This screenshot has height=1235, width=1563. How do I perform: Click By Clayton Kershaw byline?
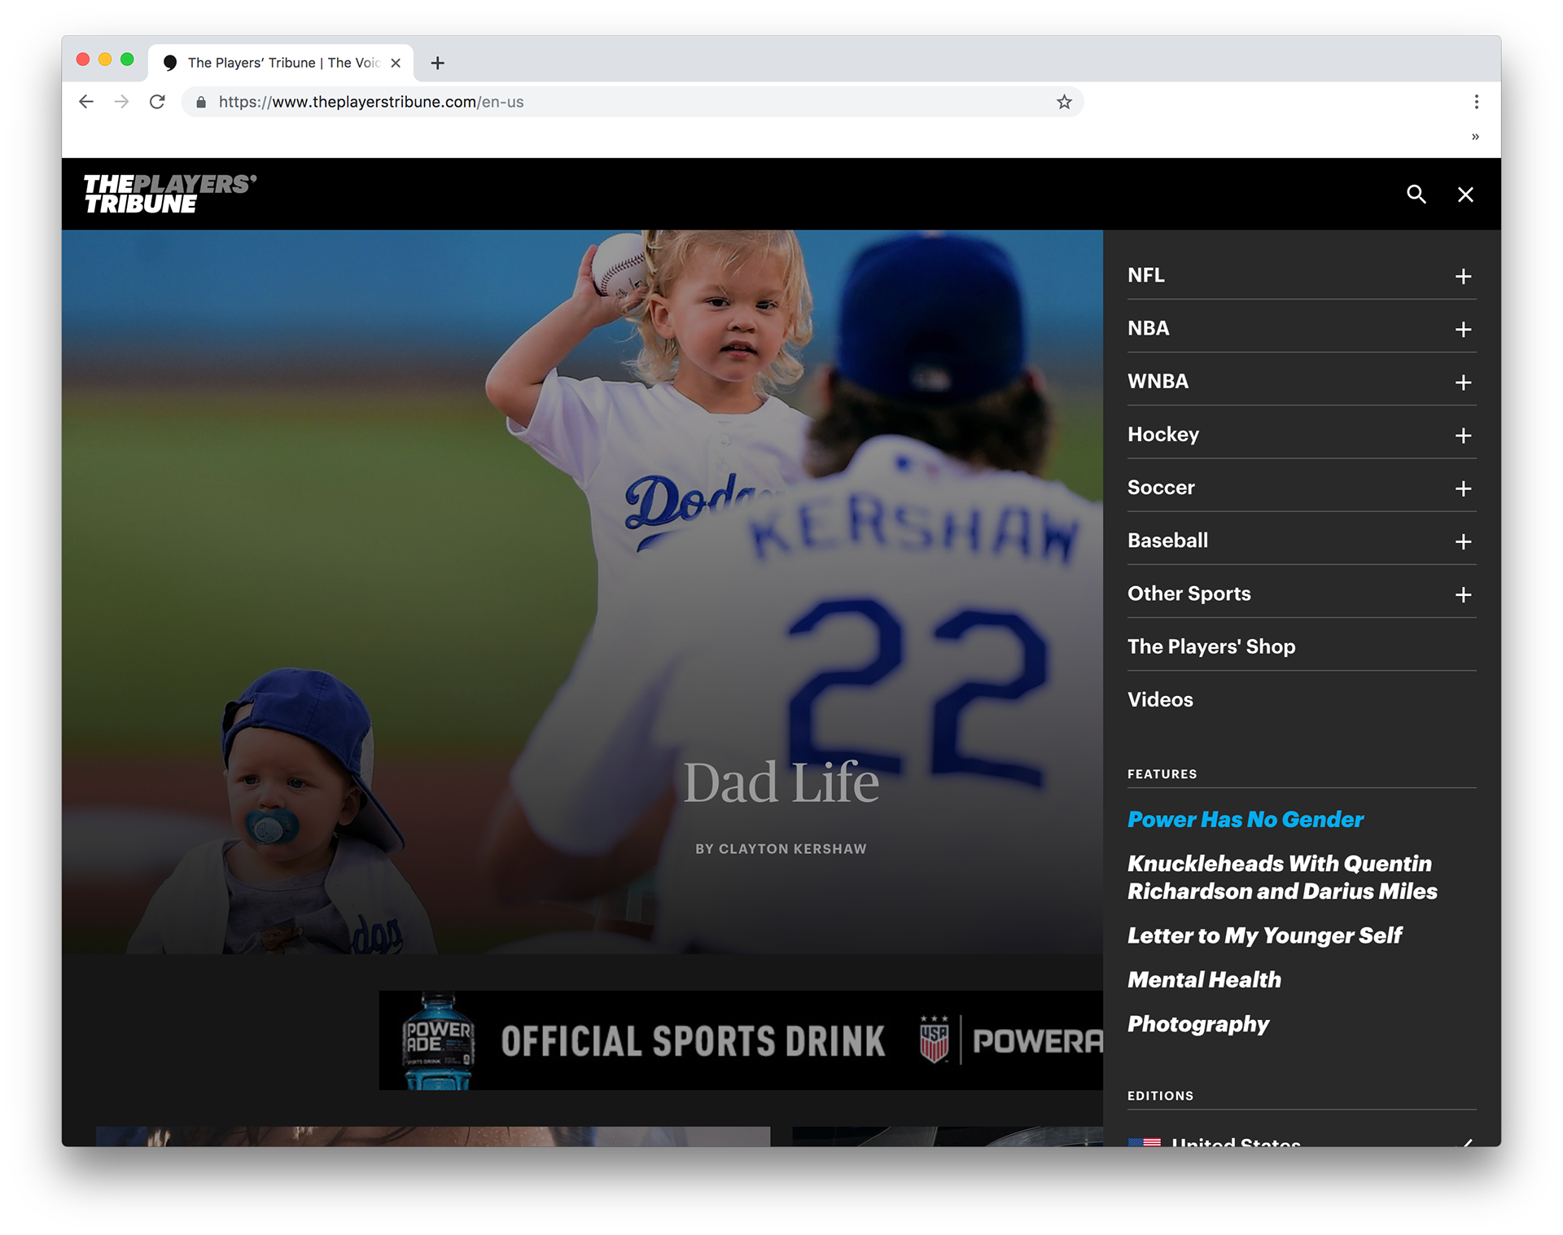point(781,848)
